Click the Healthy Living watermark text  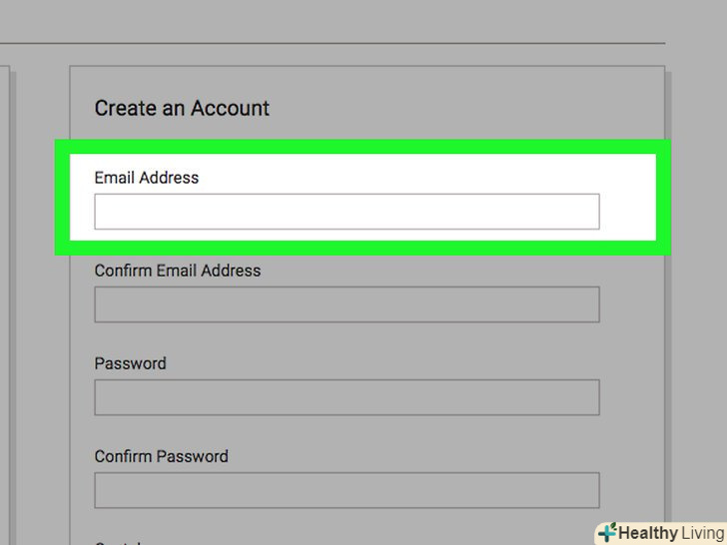[x=671, y=533]
